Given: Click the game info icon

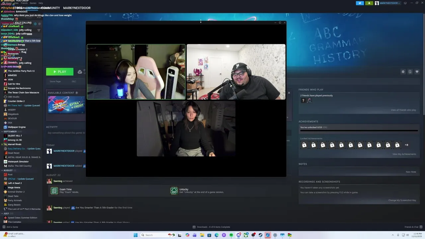Looking at the screenshot, I should coord(410,72).
